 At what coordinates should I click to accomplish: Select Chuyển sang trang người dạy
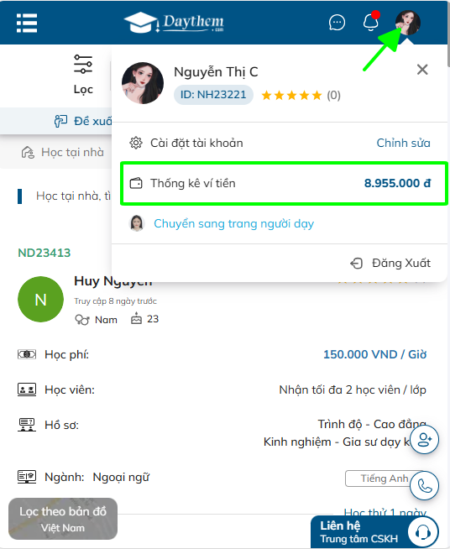click(x=233, y=223)
